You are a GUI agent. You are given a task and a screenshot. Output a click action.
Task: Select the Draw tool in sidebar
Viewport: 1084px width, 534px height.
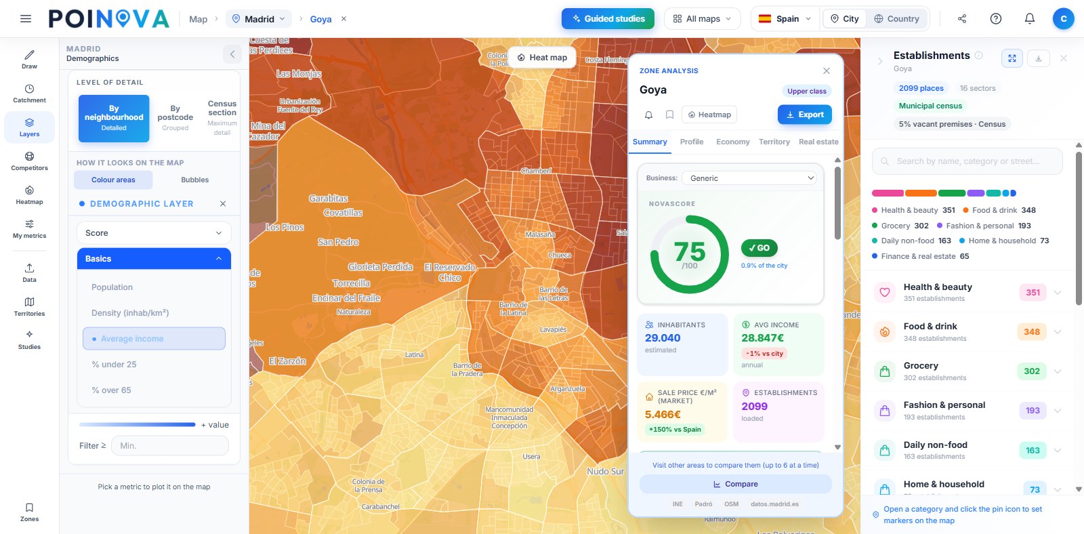click(x=29, y=59)
